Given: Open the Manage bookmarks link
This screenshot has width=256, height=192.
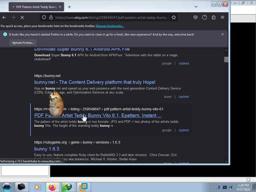Looking at the screenshot, I should tap(110, 26).
